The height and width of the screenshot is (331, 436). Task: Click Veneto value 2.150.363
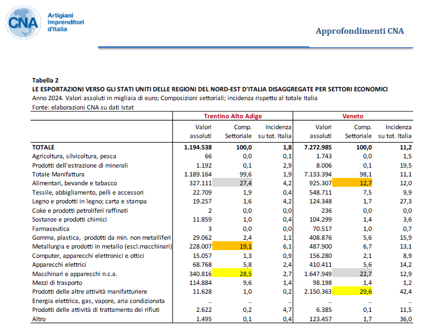[x=318, y=292]
